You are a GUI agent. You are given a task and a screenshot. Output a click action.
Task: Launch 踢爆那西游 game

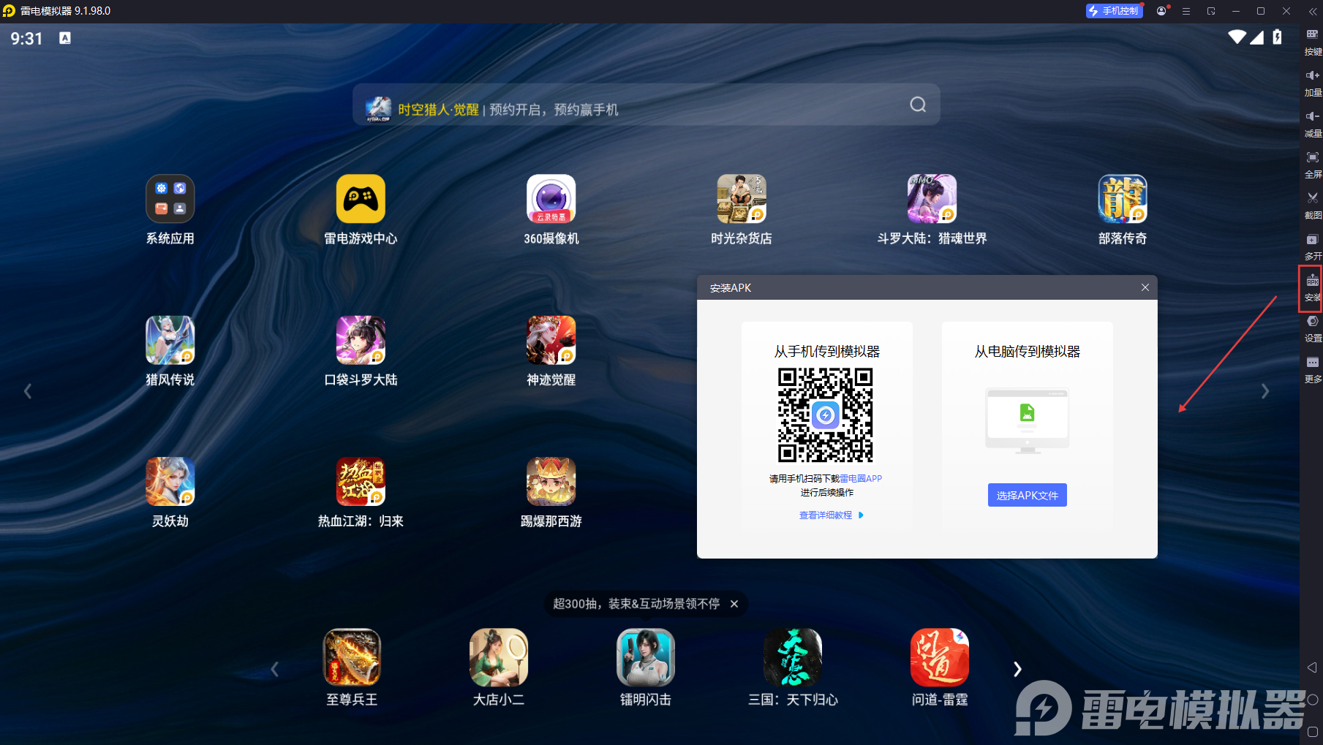click(551, 481)
